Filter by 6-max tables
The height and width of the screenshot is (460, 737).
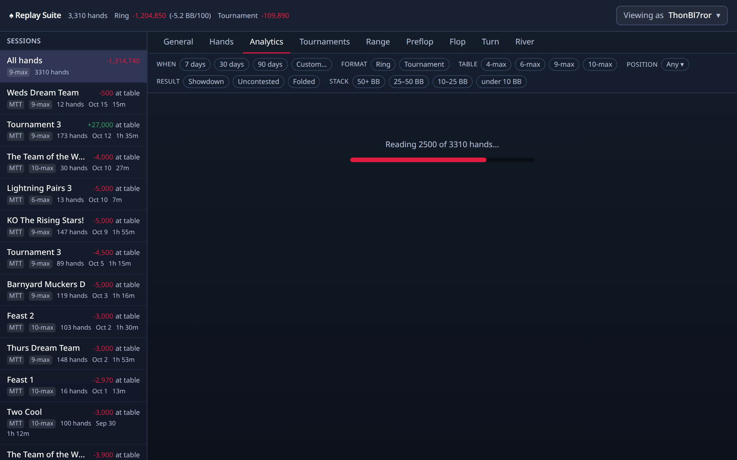tap(530, 64)
